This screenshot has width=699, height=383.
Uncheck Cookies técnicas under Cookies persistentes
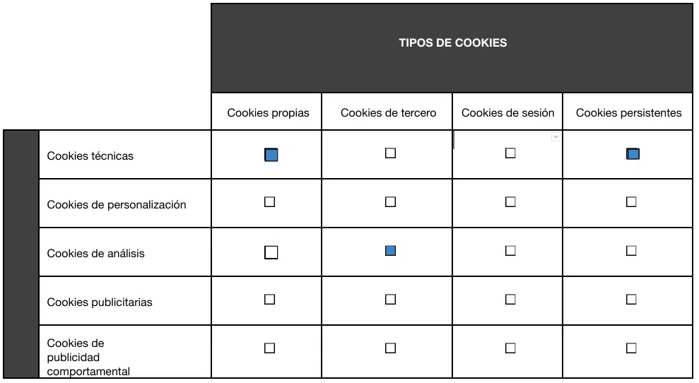coord(633,154)
